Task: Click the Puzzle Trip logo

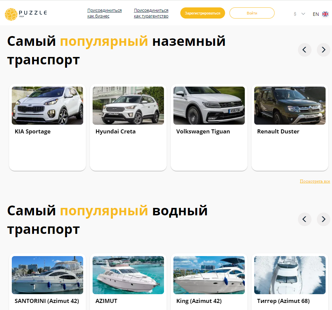Action: pyautogui.click(x=26, y=14)
